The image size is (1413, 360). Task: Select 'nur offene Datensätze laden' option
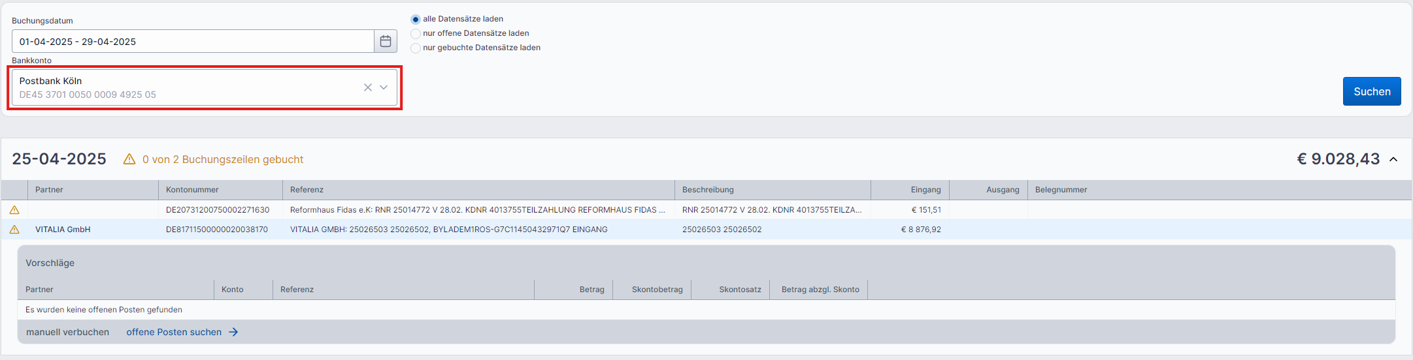[416, 34]
